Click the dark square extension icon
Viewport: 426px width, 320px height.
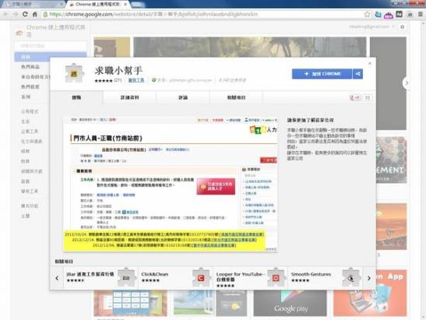tap(399, 14)
